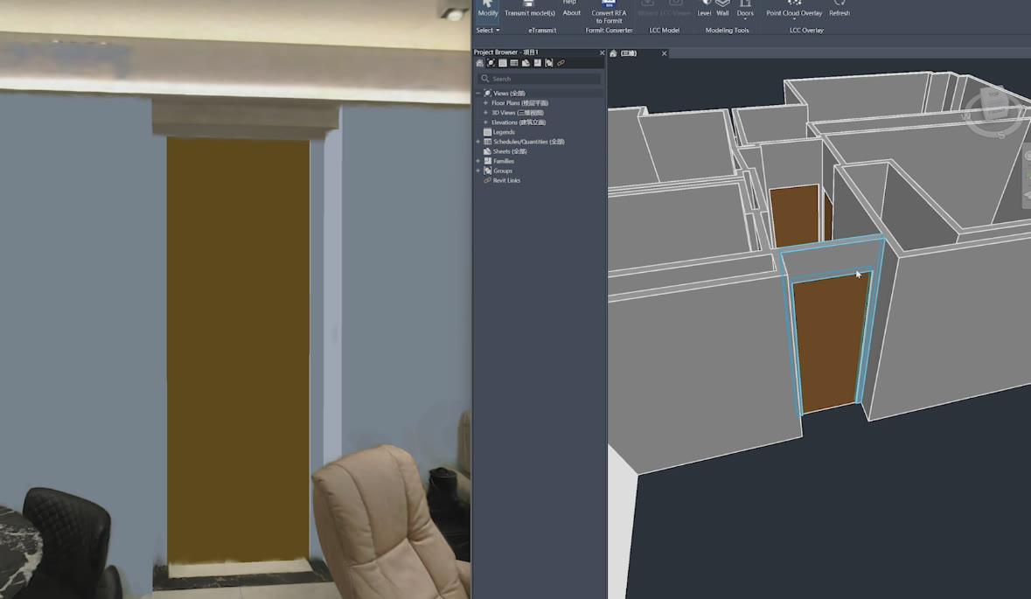The image size is (1031, 599).
Task: Choose the Level modeling tool
Action: pyautogui.click(x=704, y=10)
